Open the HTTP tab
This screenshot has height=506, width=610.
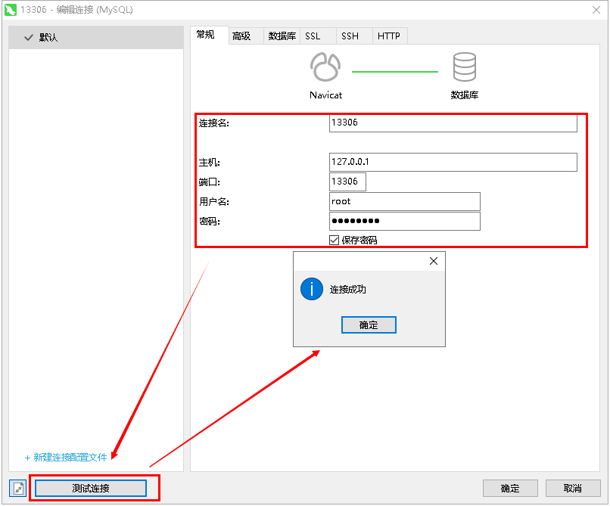389,36
